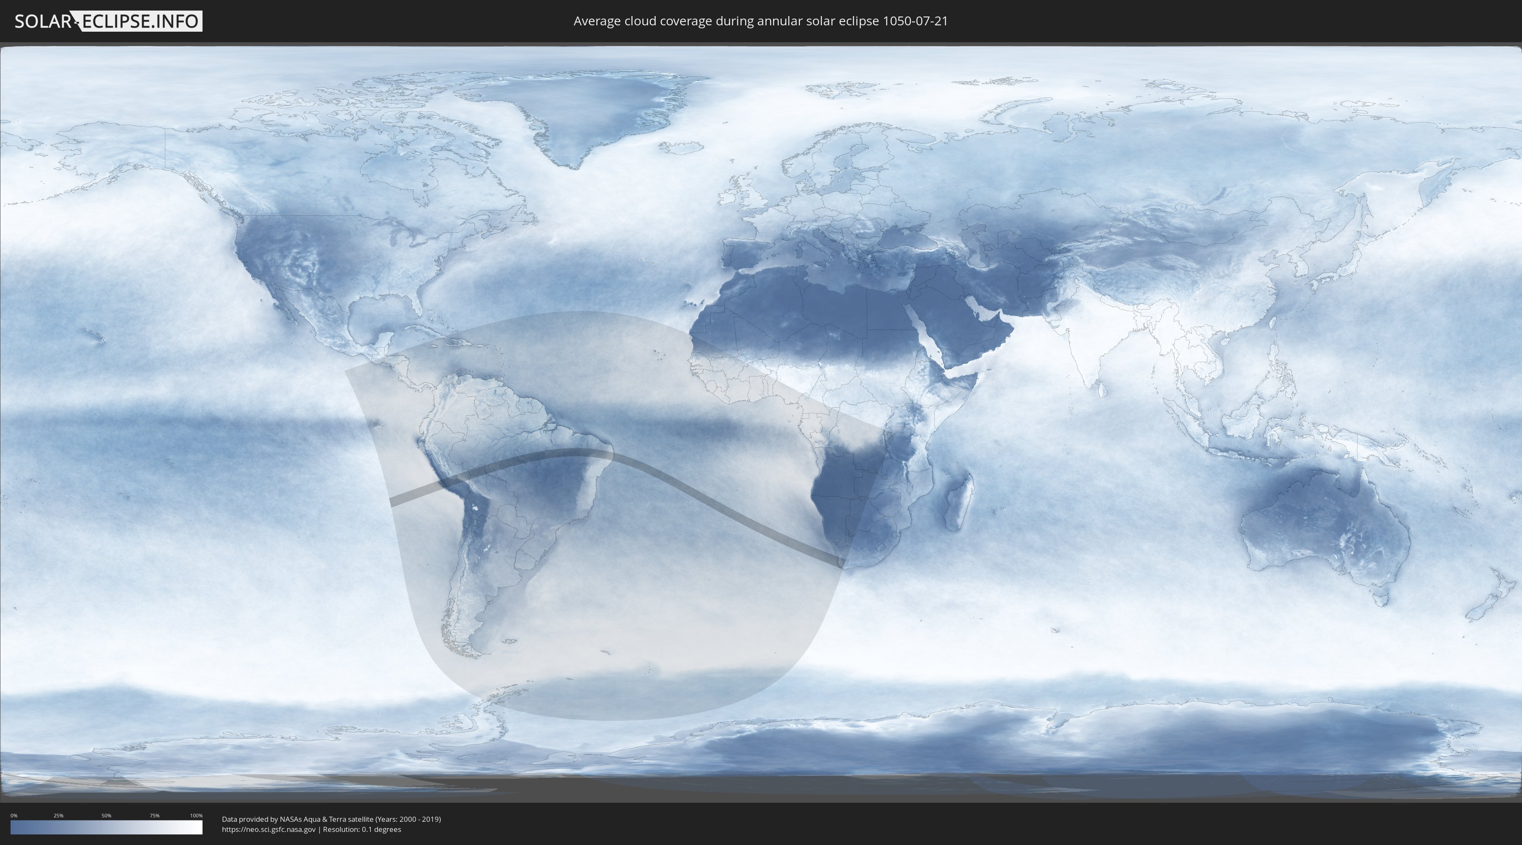
Task: Click the cloud coverage gradient legend bar
Action: pyautogui.click(x=107, y=827)
